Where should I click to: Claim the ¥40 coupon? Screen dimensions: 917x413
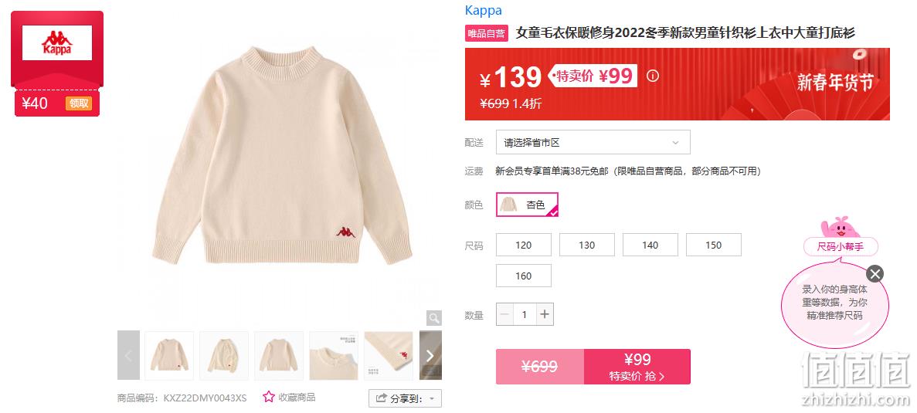tap(78, 103)
